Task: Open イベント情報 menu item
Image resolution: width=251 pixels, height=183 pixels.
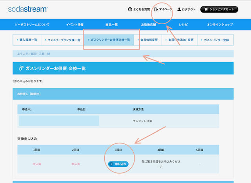Action: 75,24
